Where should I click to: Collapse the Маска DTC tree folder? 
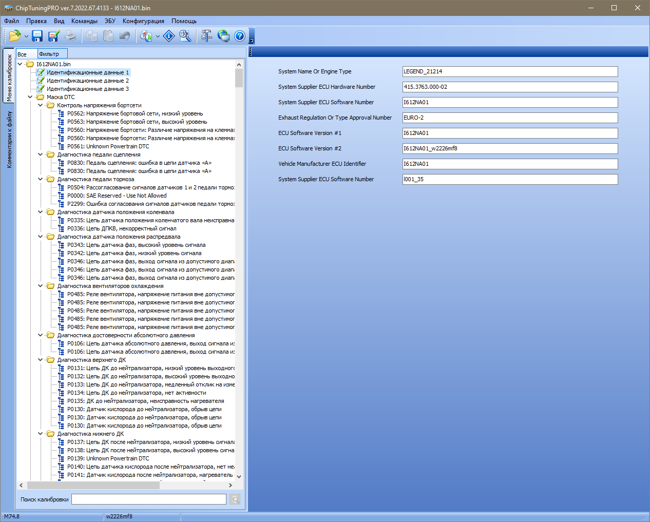tap(30, 97)
